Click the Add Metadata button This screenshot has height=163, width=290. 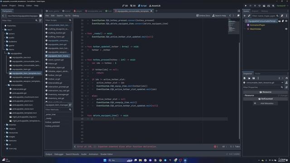tap(265, 104)
